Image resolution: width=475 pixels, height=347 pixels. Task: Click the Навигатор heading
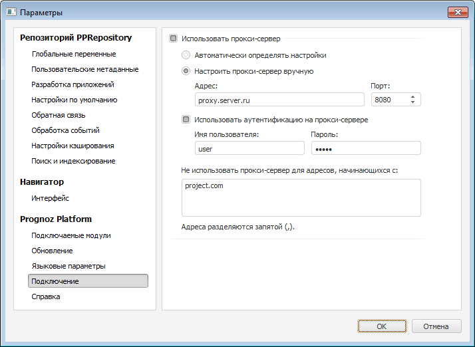pyautogui.click(x=42, y=181)
